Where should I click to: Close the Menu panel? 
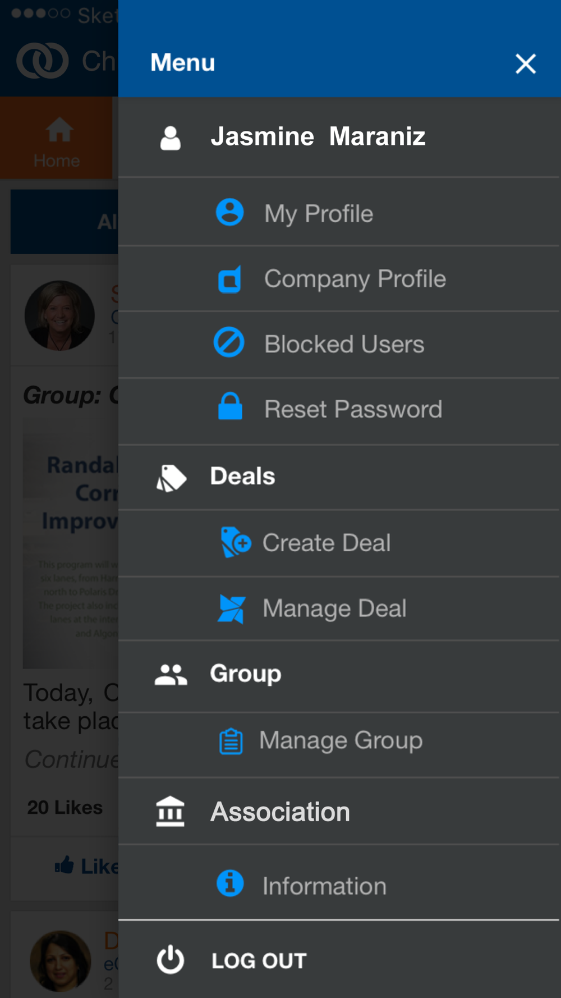click(x=526, y=63)
